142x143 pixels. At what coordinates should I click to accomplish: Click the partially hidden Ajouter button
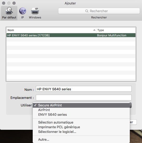coord(133,122)
